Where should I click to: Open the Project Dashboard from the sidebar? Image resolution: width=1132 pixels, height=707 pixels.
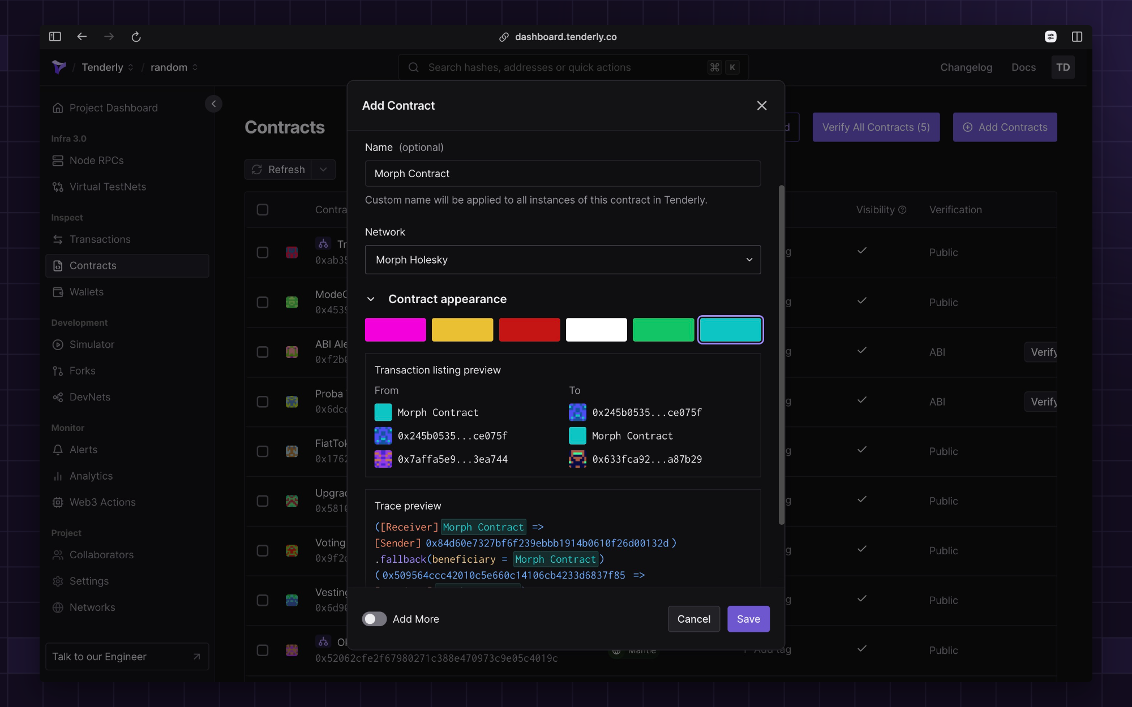click(113, 107)
